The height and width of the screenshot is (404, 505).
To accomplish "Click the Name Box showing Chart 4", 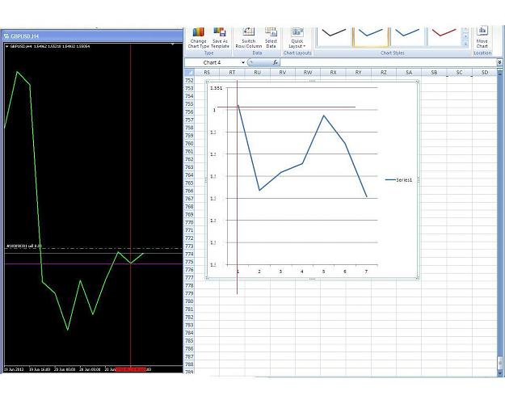I will coord(213,62).
